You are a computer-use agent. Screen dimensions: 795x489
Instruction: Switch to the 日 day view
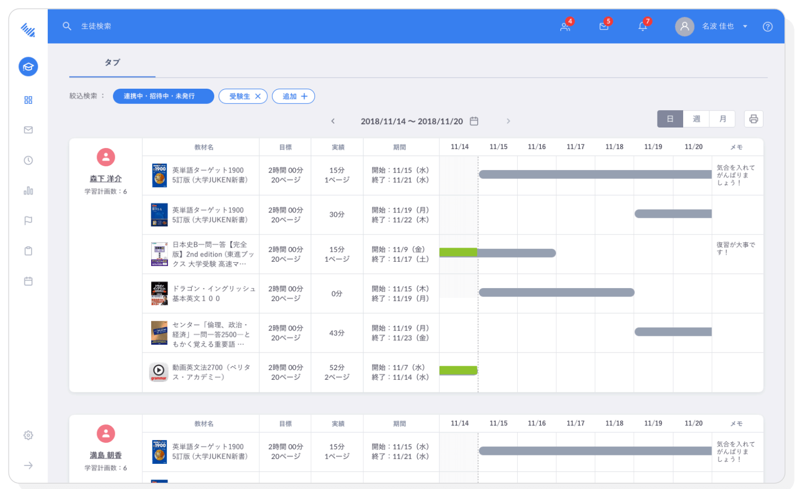[x=670, y=119]
